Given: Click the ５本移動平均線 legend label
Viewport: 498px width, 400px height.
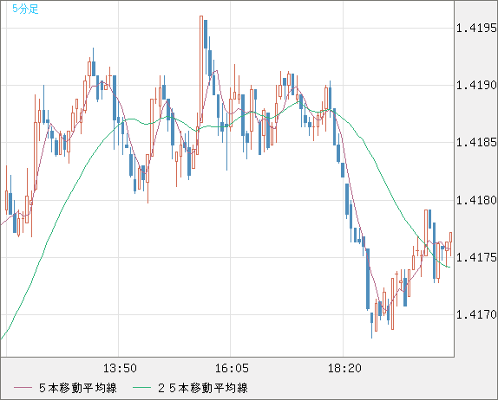Looking at the screenshot, I should coord(78,388).
